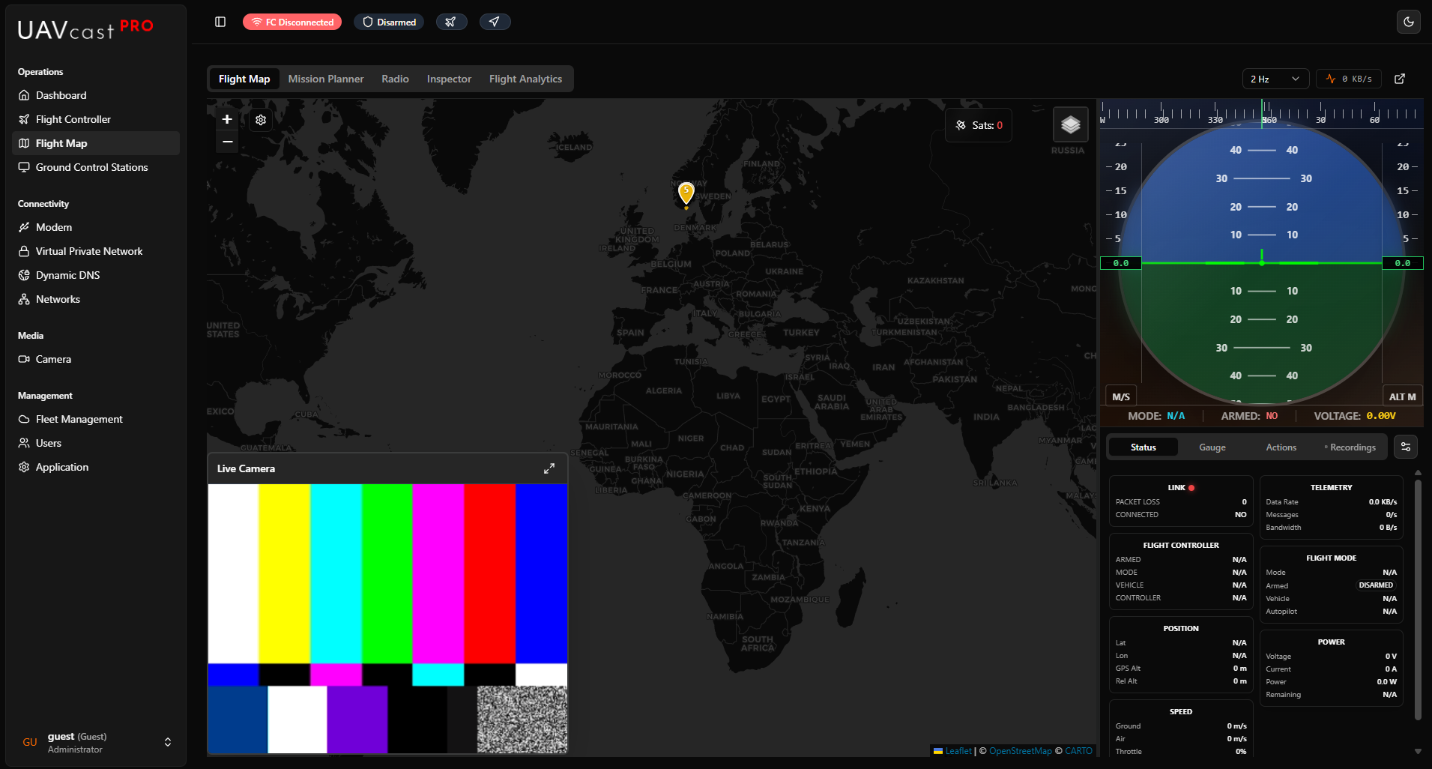Open telemetry panel in new window

click(x=1400, y=79)
